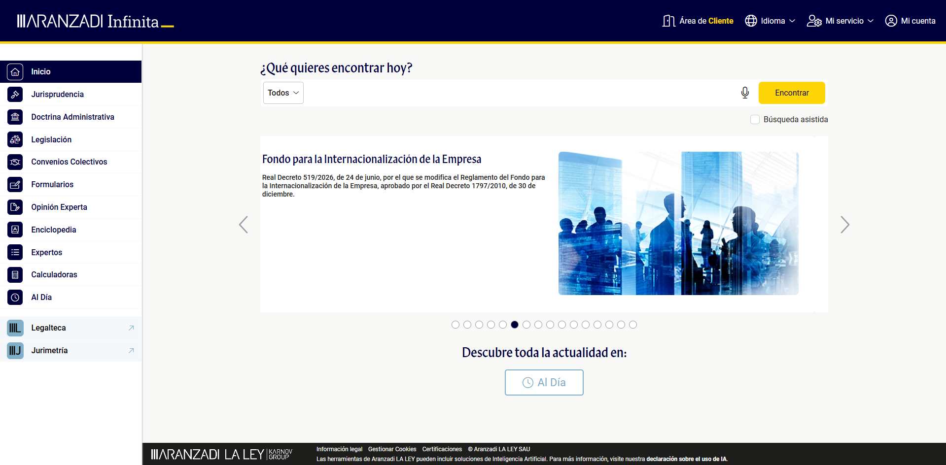The width and height of the screenshot is (946, 465).
Task: Open the Expertos menu item
Action: coord(71,252)
